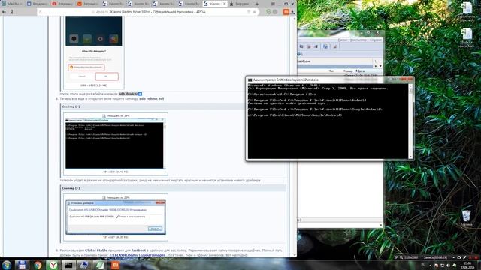
Task: Click cmd window scrollbar up arrow
Action: pos(410,86)
